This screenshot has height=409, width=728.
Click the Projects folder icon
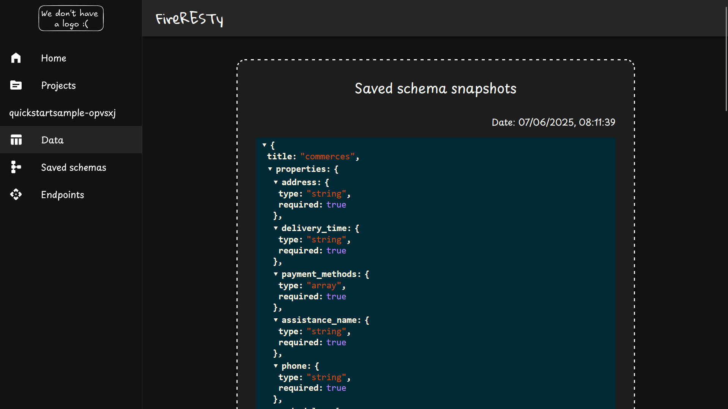(x=16, y=85)
